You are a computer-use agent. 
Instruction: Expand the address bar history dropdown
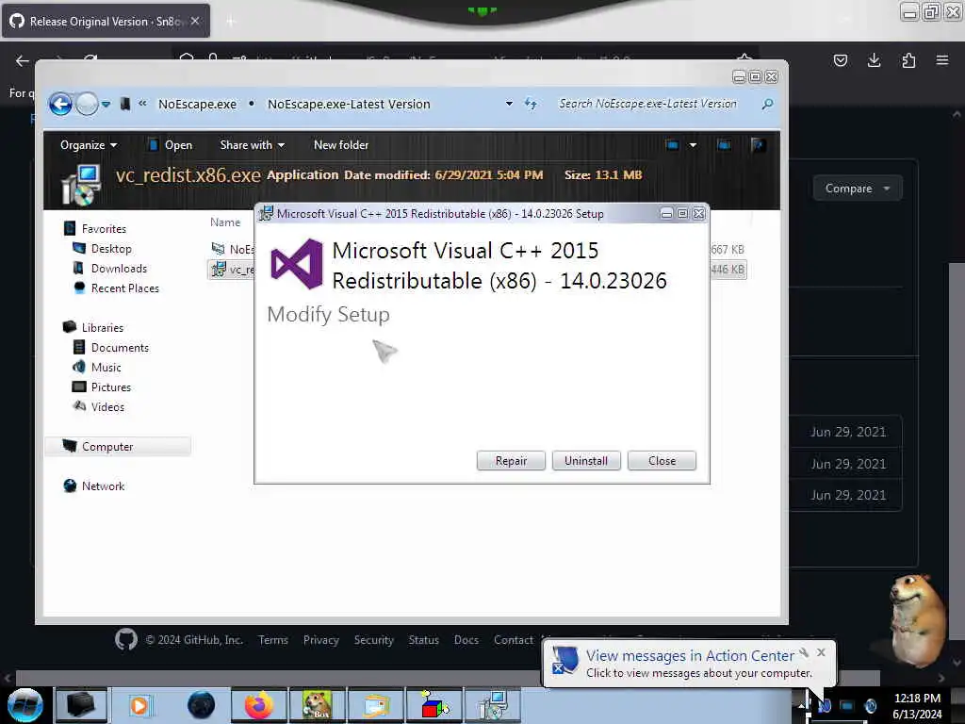[x=509, y=104]
